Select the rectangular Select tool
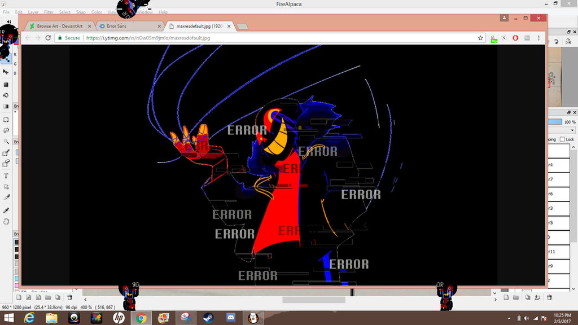The width and height of the screenshot is (578, 325). coord(6,120)
